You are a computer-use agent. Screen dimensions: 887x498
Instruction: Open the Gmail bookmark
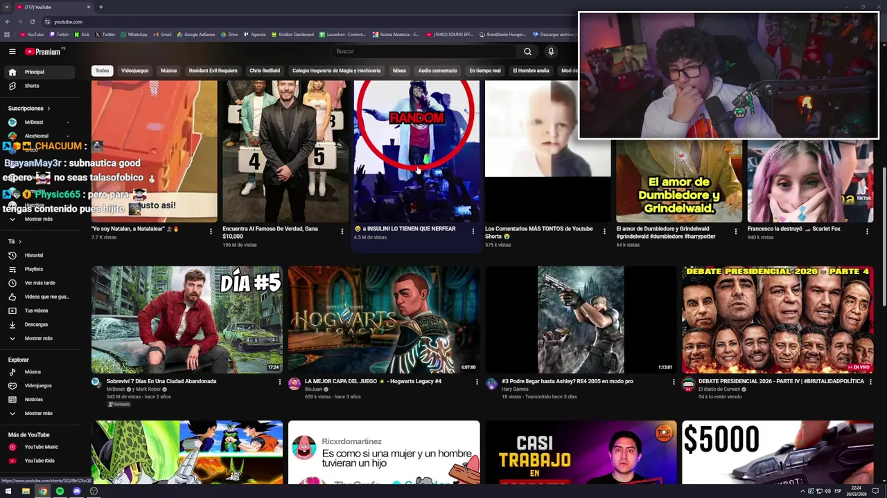[x=161, y=35]
